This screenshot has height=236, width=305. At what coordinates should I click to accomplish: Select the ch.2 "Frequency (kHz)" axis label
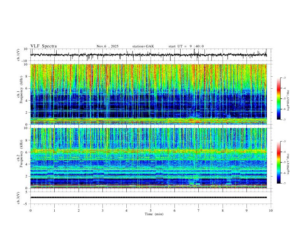(21, 153)
